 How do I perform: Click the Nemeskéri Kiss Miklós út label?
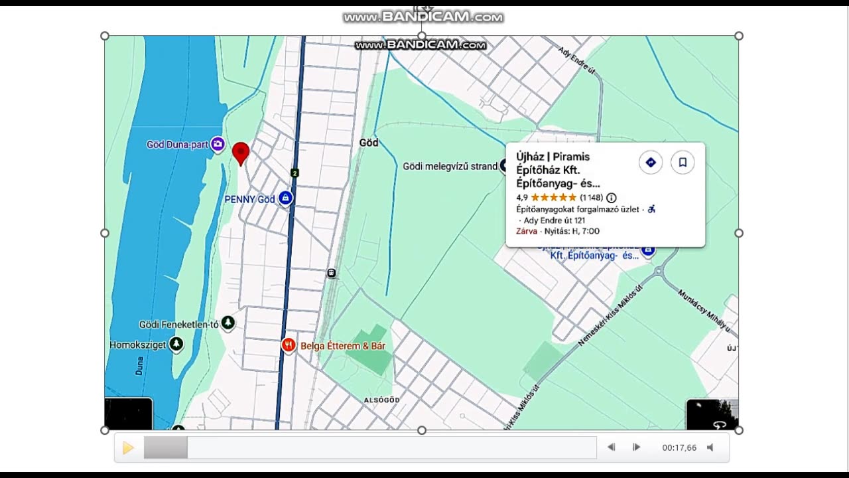coord(611,315)
